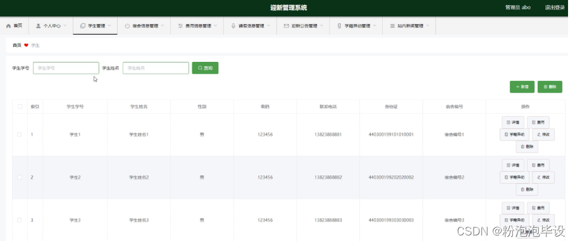
Task: Expand the 站内新闻管理 menu chevron
Action: click(x=428, y=26)
